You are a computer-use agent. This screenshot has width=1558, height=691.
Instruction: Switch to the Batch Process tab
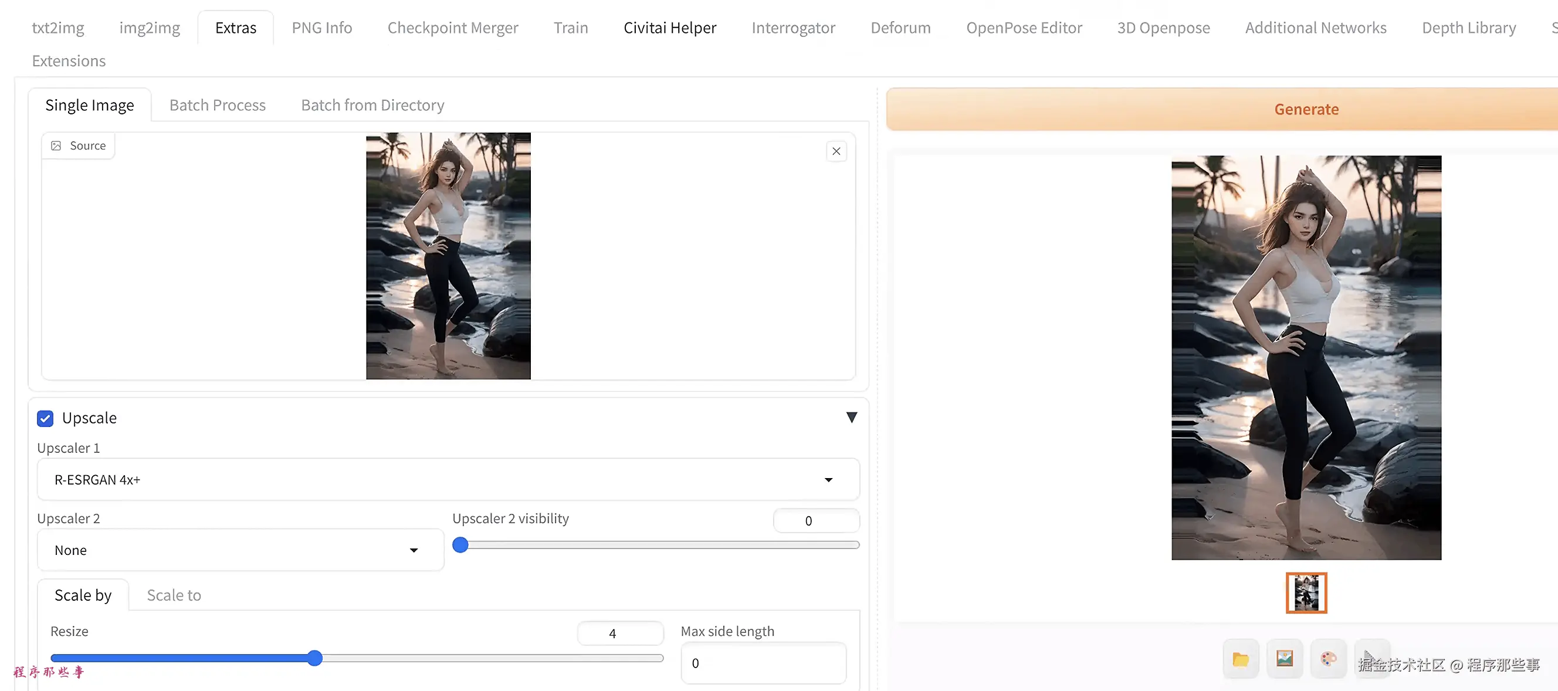[217, 105]
